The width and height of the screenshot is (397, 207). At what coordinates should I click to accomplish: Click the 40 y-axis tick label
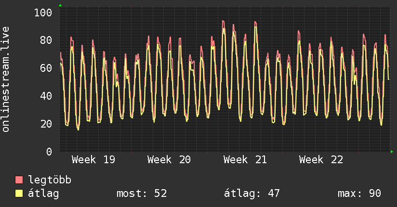[46, 96]
